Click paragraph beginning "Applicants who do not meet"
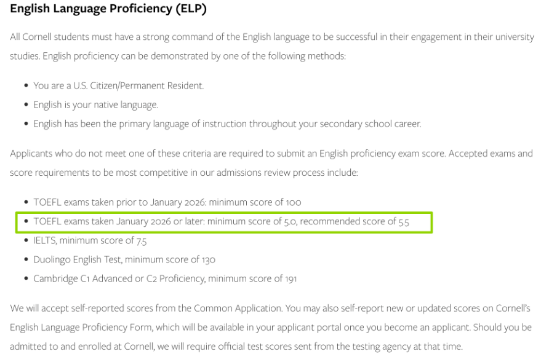 point(271,154)
